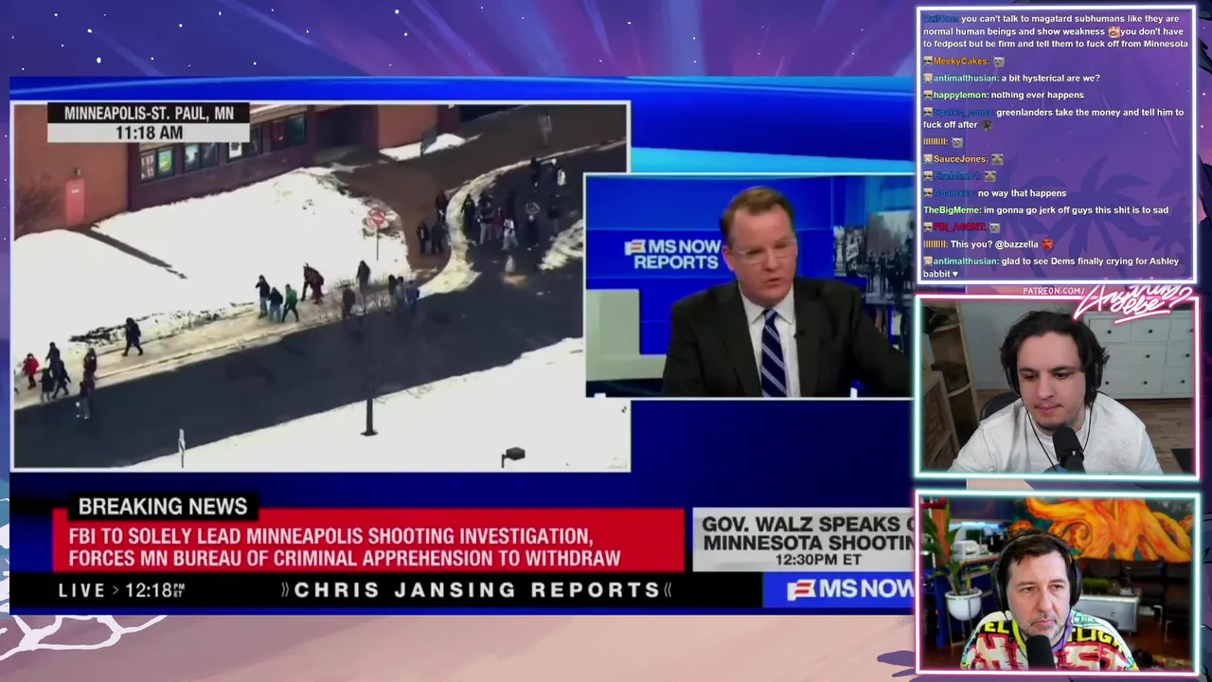Screen dimensions: 1212x682
Task: Click the aerial Minneapolis video feed
Action: tap(320, 286)
